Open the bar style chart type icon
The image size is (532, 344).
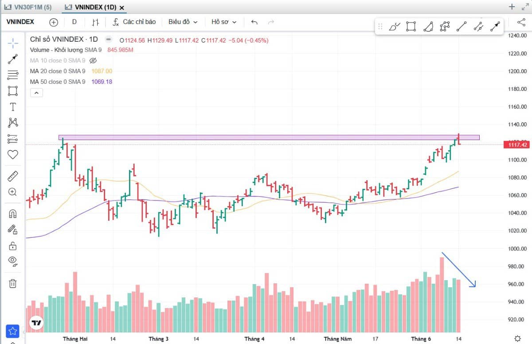pos(96,22)
